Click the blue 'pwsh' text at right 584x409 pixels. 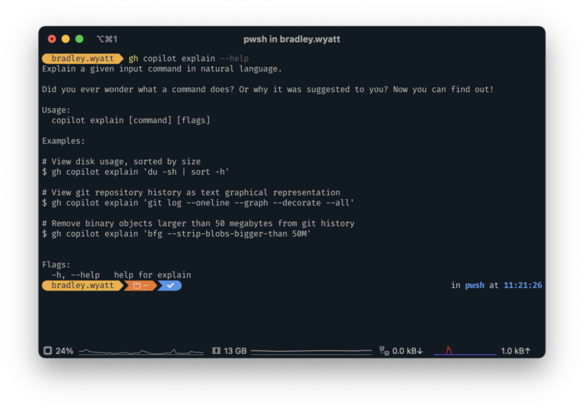click(x=474, y=286)
